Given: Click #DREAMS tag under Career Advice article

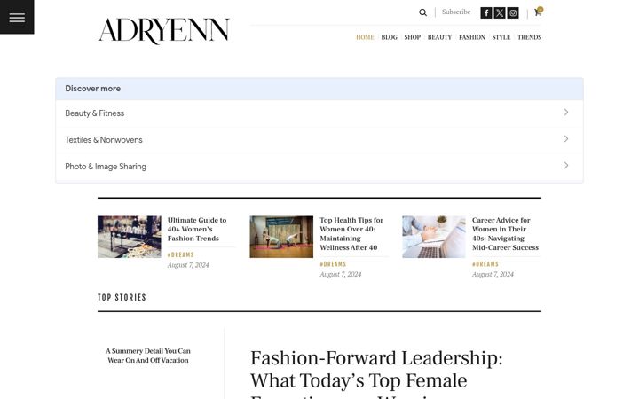Looking at the screenshot, I should (x=485, y=264).
